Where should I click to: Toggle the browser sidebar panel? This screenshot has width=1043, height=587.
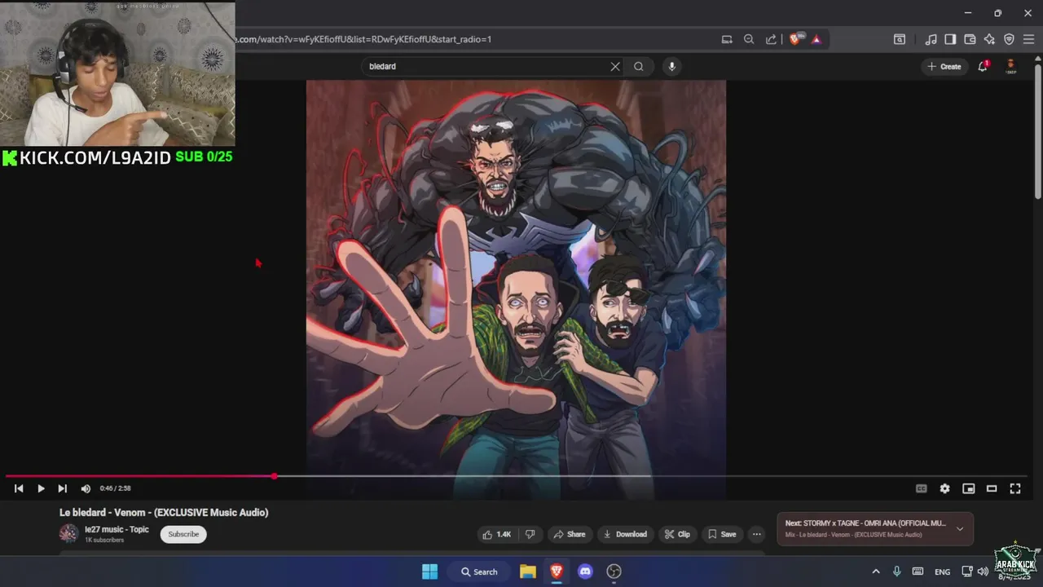pos(950,39)
